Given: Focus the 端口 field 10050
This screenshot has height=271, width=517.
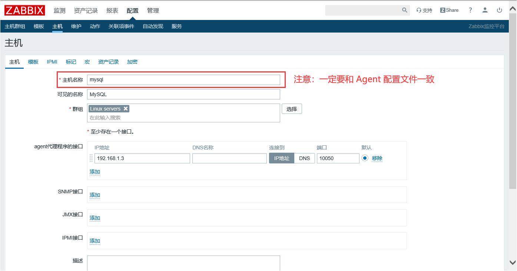Looking at the screenshot, I should (x=338, y=158).
